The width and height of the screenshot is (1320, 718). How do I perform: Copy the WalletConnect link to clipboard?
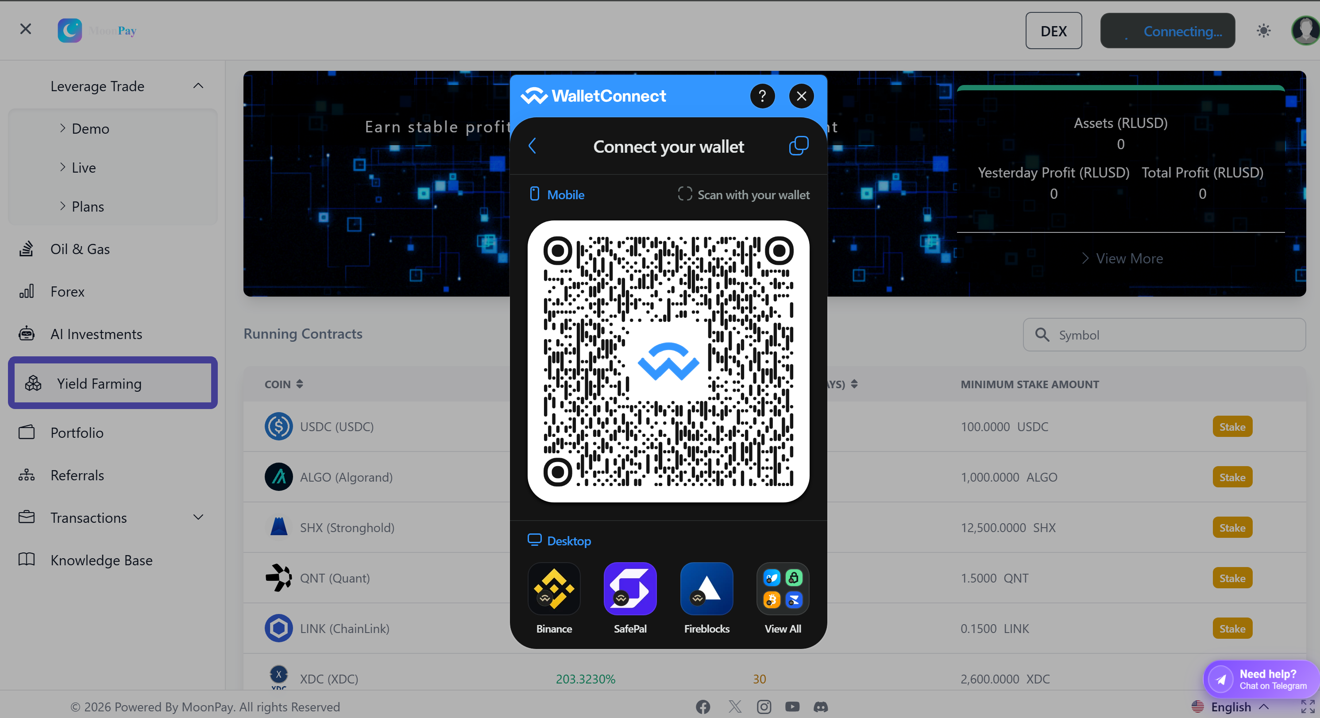[x=799, y=146]
